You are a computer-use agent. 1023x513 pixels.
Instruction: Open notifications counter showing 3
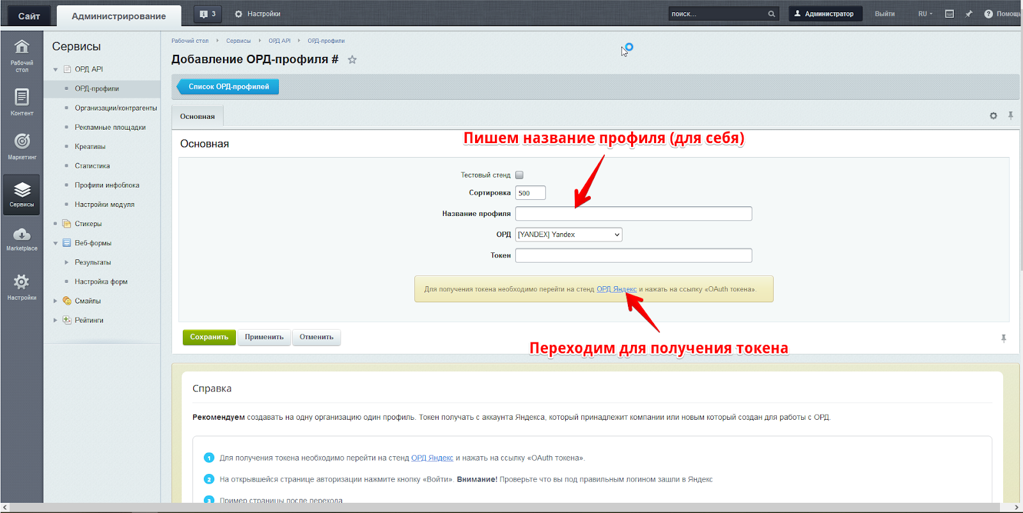tap(208, 13)
